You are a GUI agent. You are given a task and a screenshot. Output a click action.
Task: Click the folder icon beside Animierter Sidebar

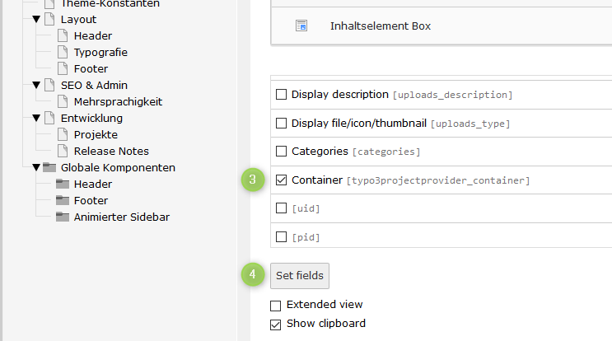[63, 217]
